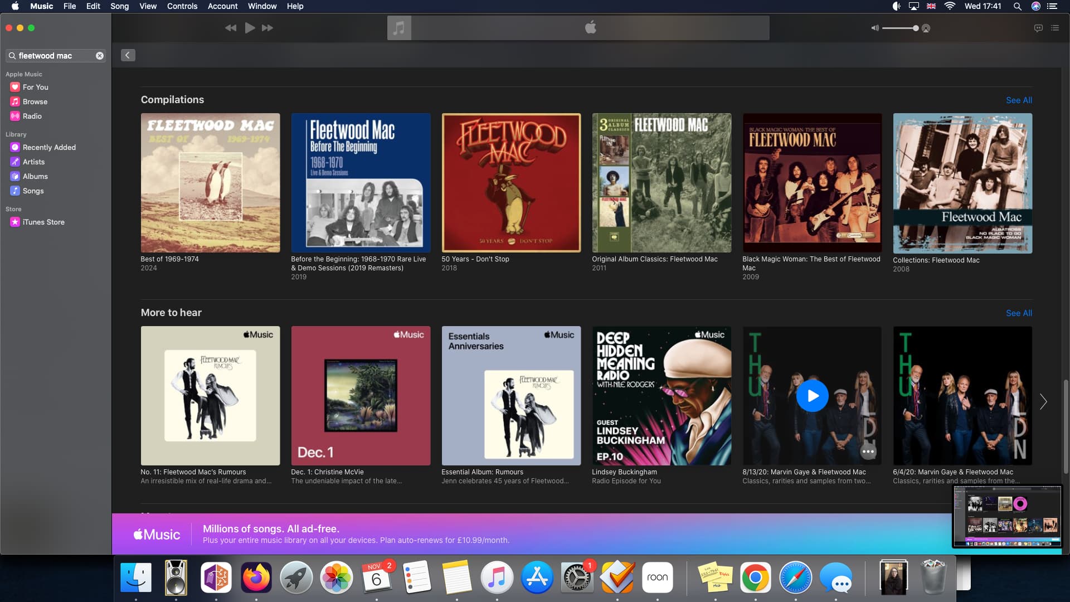Open the View menu
The width and height of the screenshot is (1070, 602).
148,6
